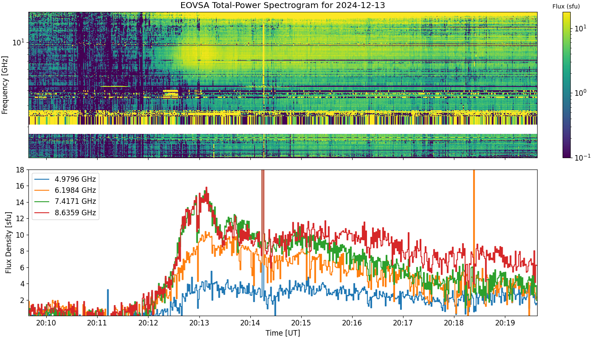
Task: Click the 20:10 time tick label
Action: click(x=46, y=323)
